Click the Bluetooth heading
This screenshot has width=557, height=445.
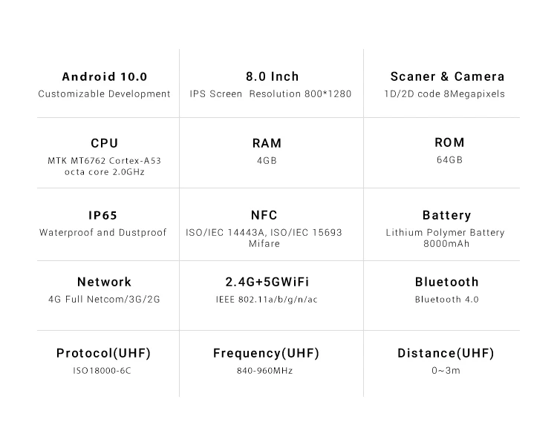446,282
